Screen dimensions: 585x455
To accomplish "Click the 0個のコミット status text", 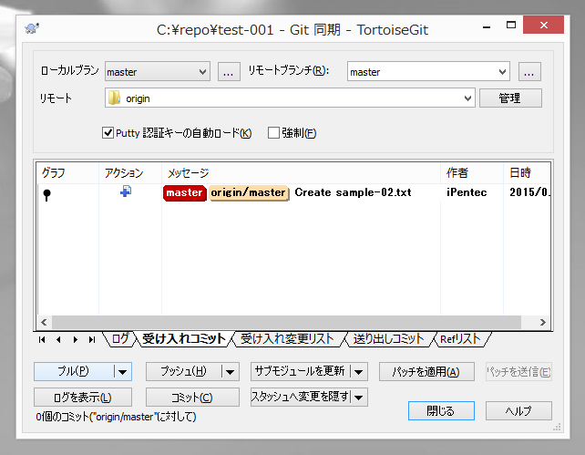I will click(116, 417).
